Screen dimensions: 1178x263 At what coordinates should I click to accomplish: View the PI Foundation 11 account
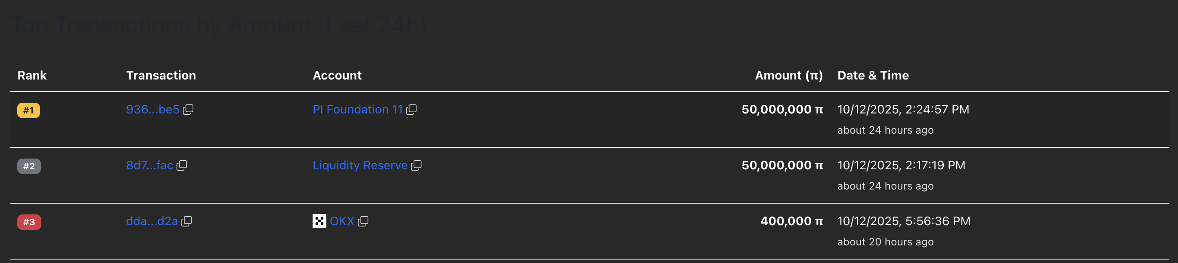[x=357, y=110]
